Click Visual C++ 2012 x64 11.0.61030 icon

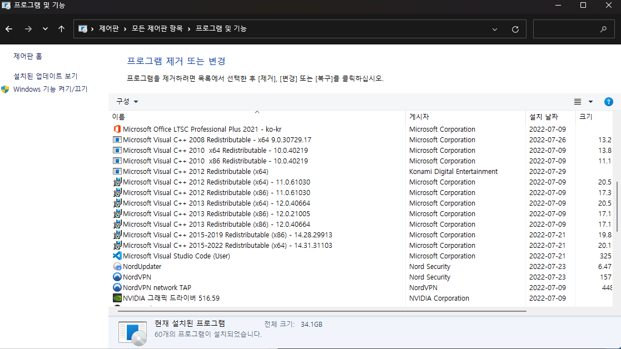(117, 182)
